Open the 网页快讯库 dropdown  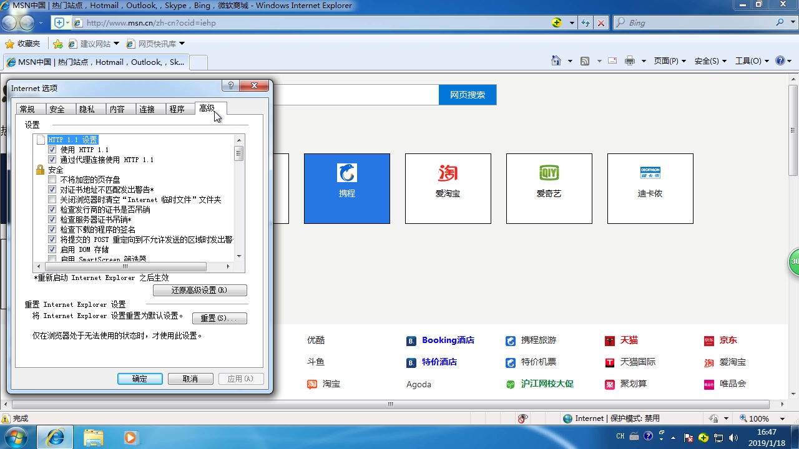click(182, 44)
